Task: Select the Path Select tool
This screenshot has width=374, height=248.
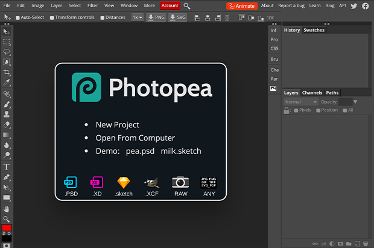Action: (x=7, y=188)
